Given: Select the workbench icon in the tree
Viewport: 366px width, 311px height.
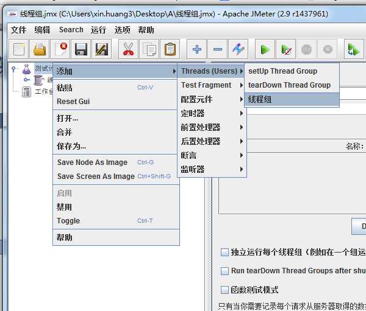Looking at the screenshot, I should click(26, 92).
